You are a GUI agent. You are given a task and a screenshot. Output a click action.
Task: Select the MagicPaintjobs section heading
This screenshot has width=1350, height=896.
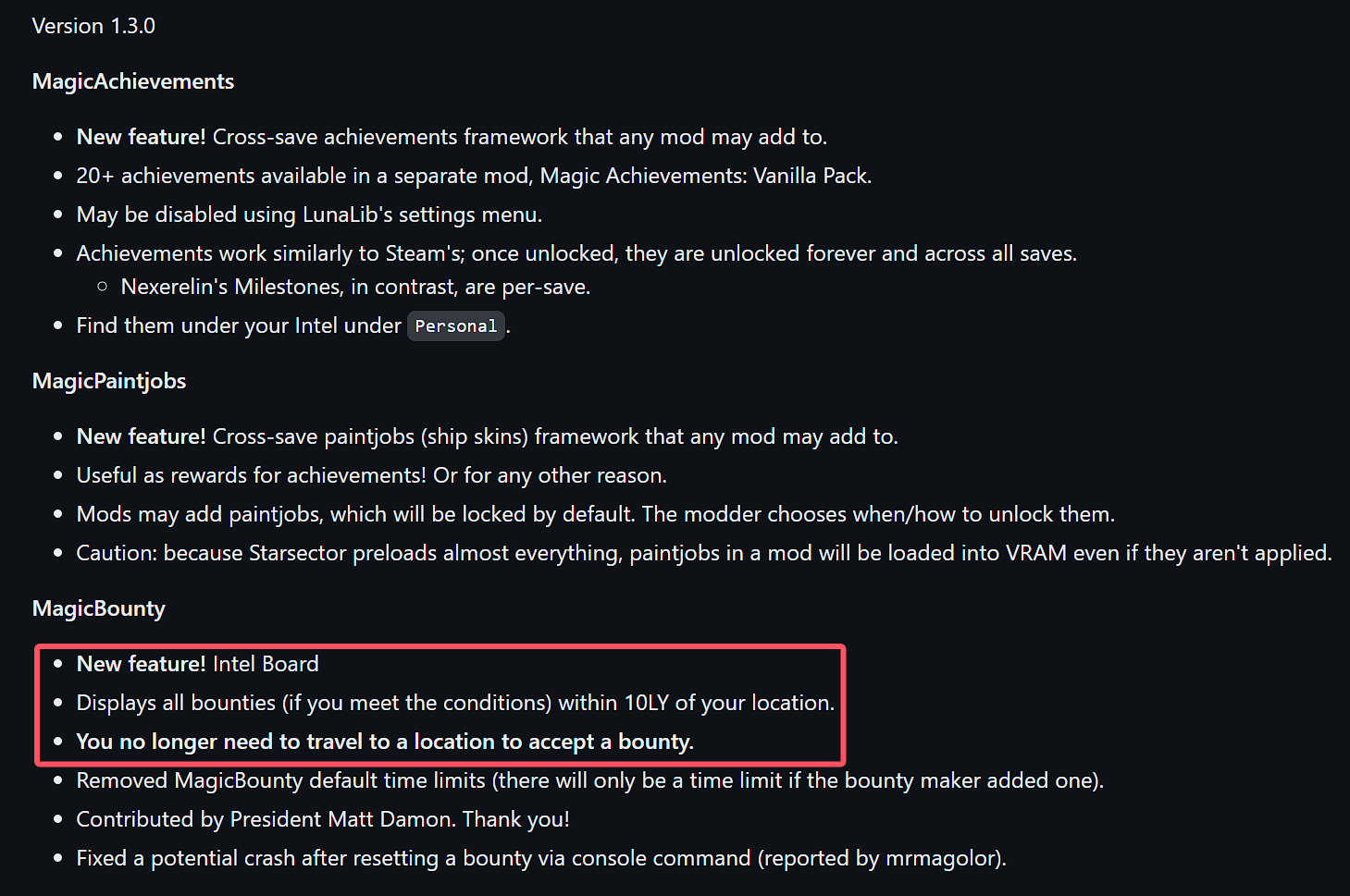tap(109, 381)
